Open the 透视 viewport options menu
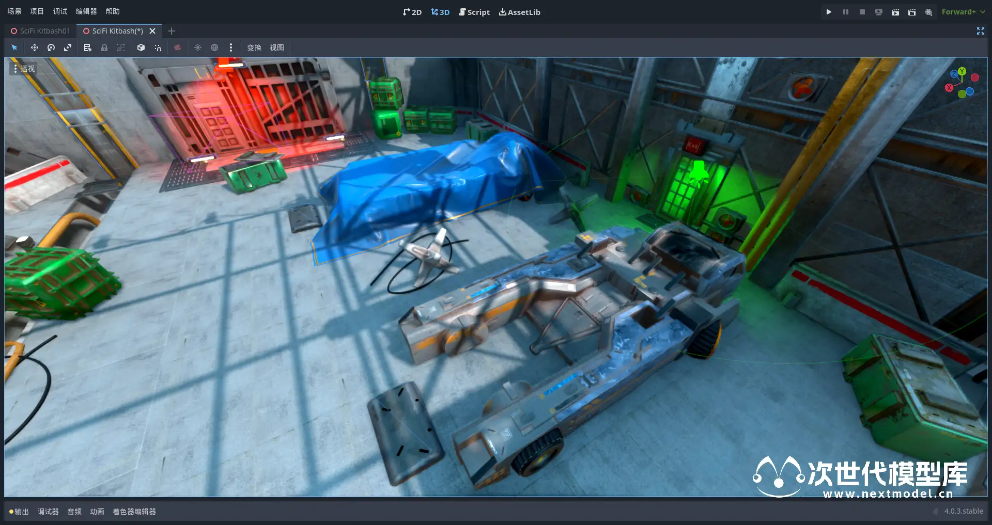Screen dimensions: 992x525 (24, 69)
